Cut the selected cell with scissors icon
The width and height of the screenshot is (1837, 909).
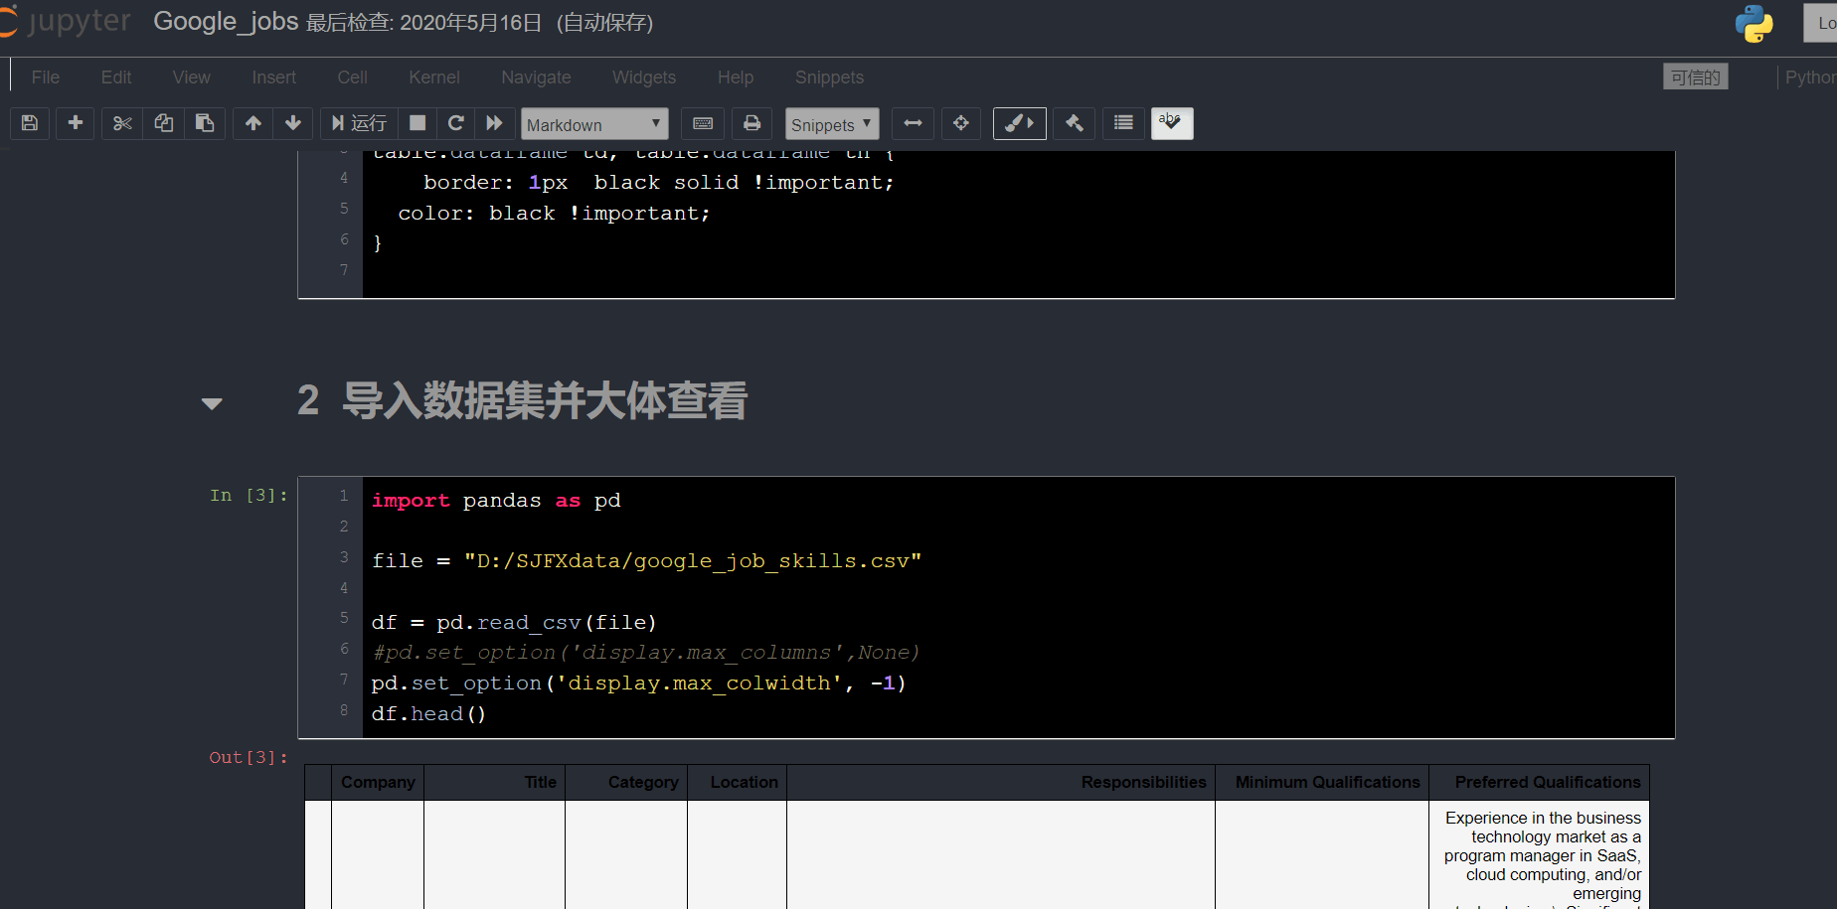[x=121, y=123]
